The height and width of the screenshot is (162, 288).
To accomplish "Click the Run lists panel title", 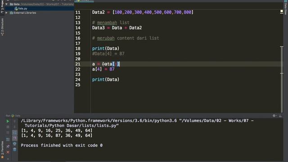I will coord(13,116).
